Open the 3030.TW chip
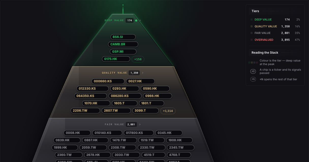Screen dimensions: 309x162 (x=126, y=155)
